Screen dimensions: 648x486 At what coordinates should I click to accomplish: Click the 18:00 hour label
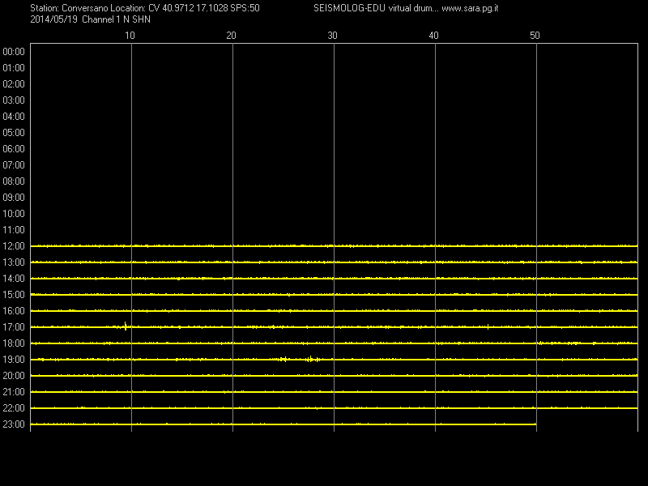point(14,343)
